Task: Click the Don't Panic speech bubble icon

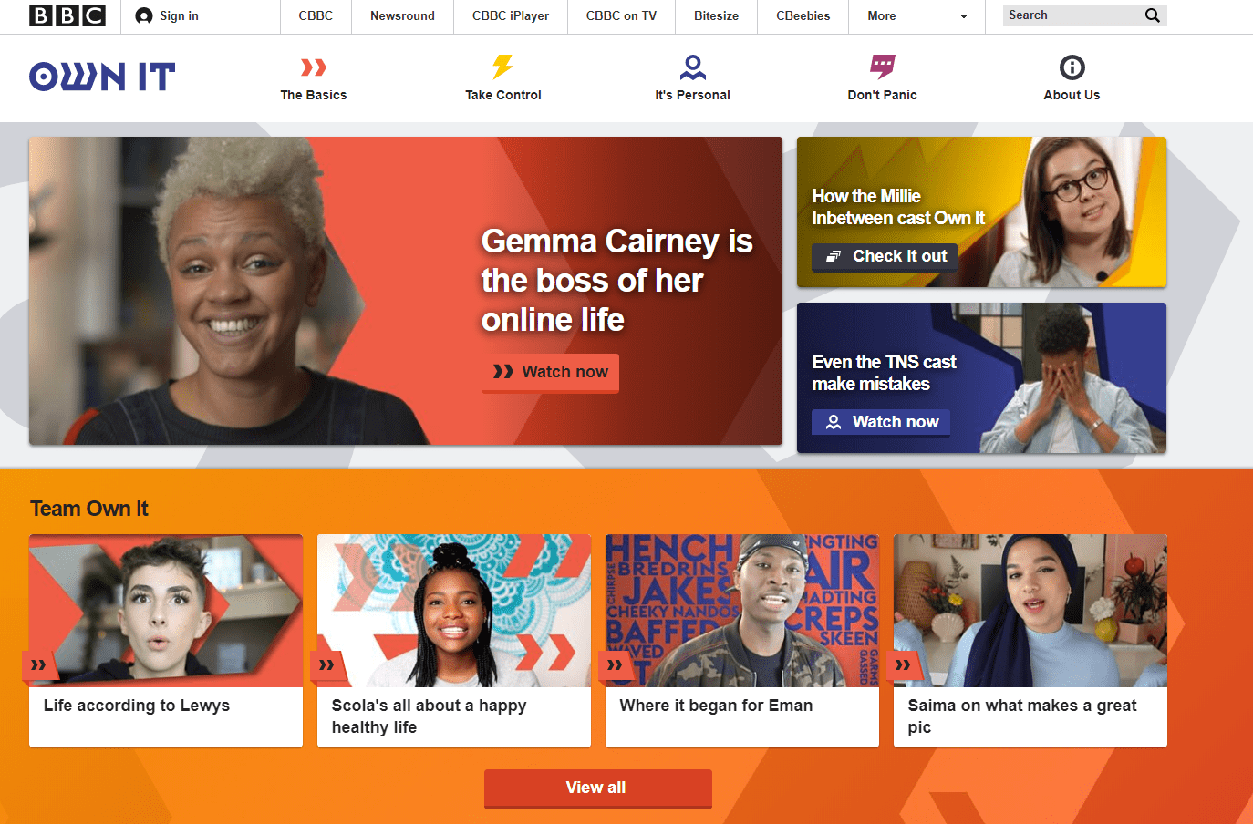Action: pyautogui.click(x=883, y=67)
